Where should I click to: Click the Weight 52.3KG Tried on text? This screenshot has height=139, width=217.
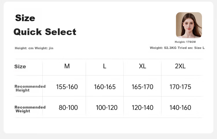[x=177, y=48]
